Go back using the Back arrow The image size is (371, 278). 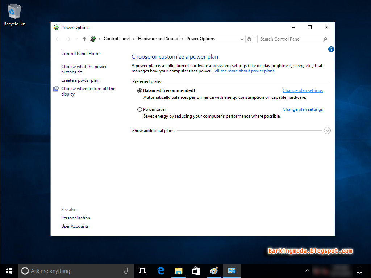coord(58,39)
